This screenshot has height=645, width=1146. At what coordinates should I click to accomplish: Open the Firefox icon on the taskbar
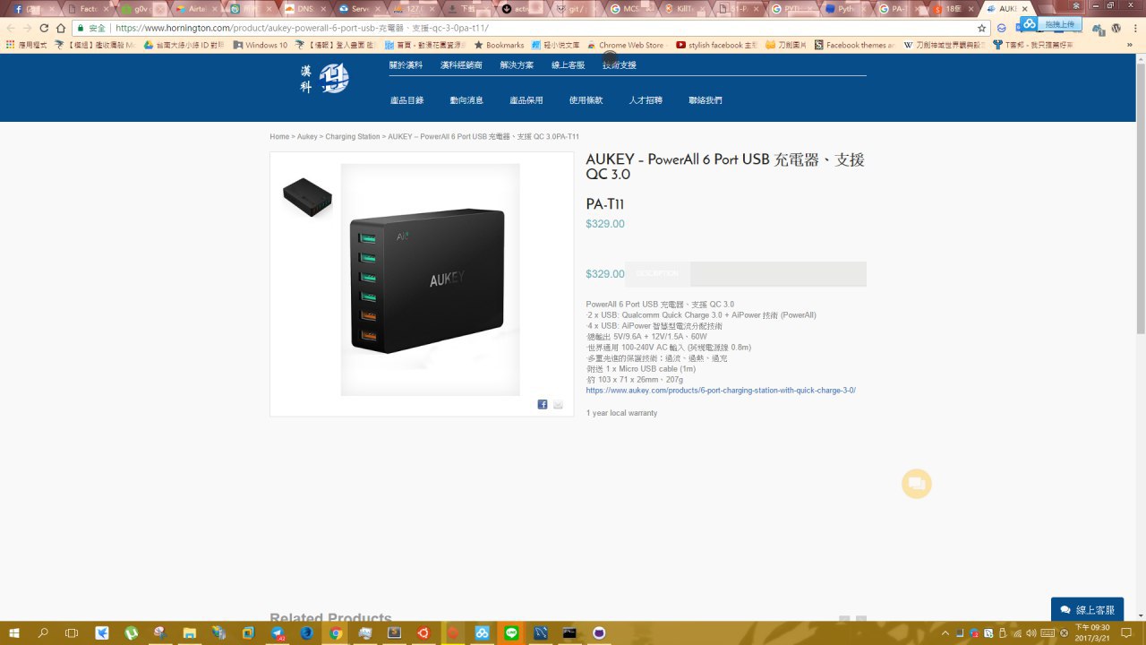[x=306, y=632]
